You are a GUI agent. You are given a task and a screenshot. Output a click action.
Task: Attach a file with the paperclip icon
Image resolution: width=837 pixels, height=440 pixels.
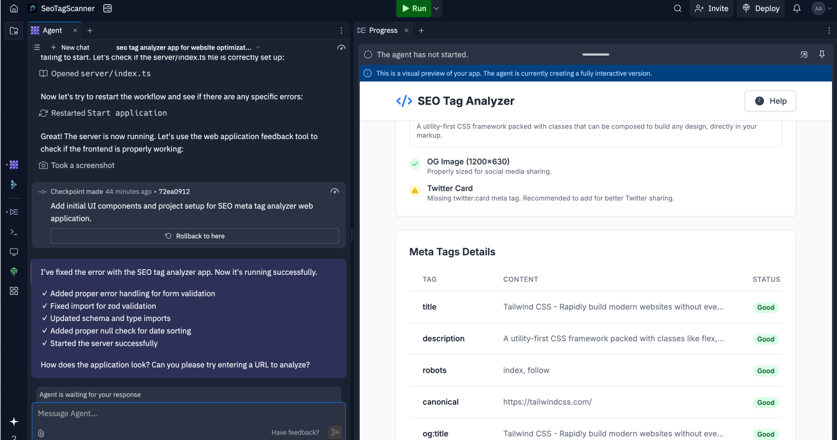point(41,432)
